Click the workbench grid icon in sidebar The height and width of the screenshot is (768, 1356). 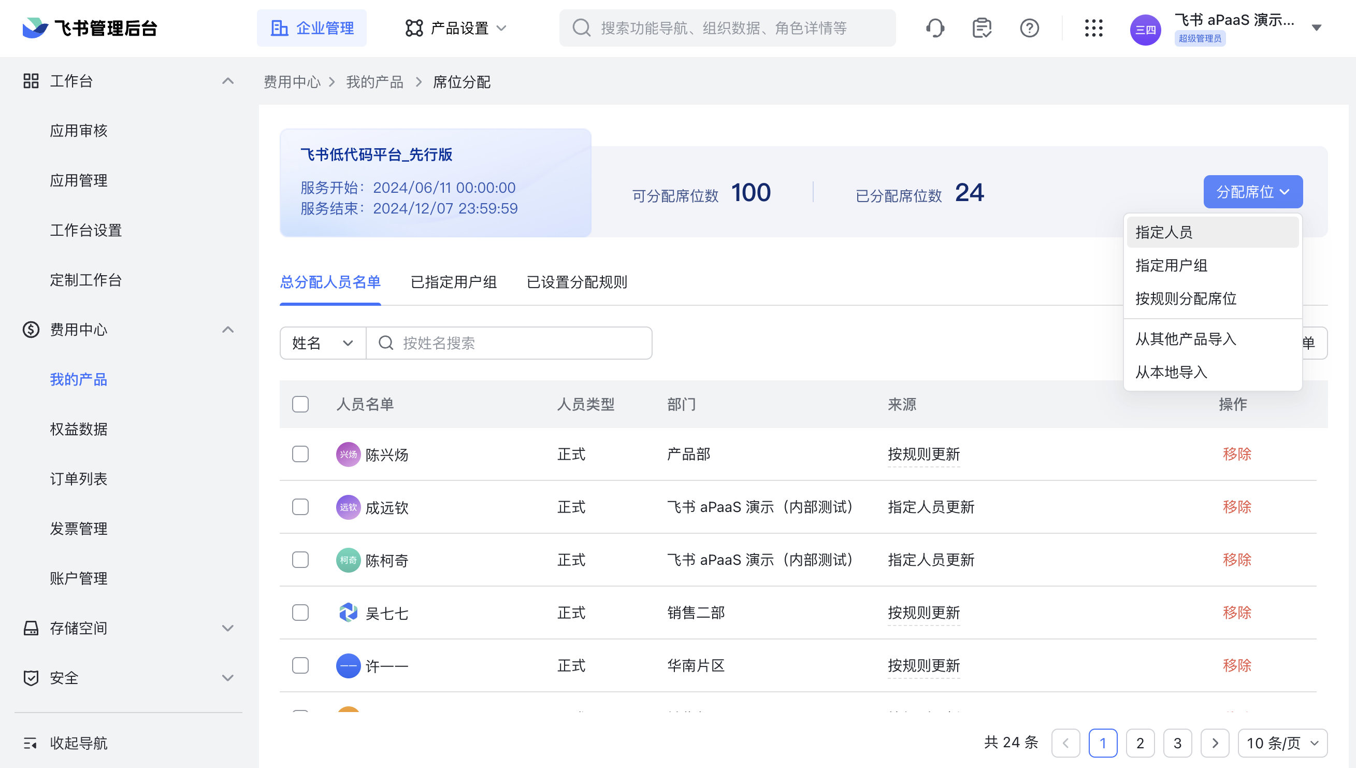(x=31, y=81)
